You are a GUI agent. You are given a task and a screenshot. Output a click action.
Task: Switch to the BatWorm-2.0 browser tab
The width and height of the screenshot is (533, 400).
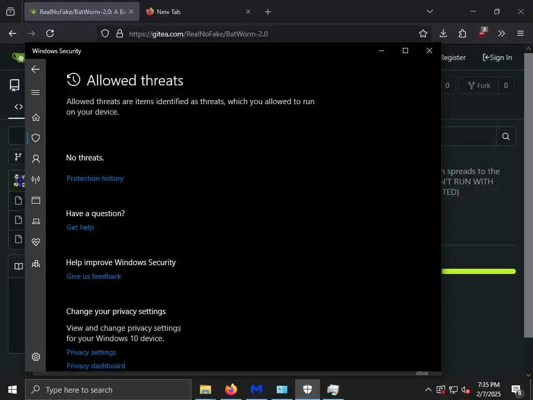[82, 11]
